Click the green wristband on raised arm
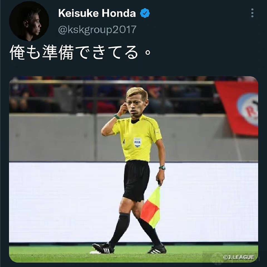The image size is (267, 267). (117, 117)
